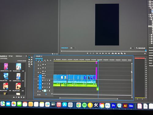The image size is (153, 115).
Task: Select the Pen tool in toolbox
Action: tap(32, 62)
